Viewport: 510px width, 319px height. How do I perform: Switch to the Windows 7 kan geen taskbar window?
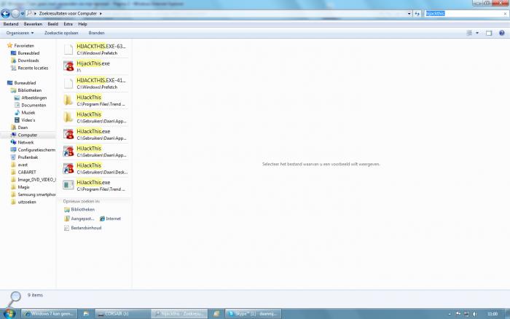point(50,314)
